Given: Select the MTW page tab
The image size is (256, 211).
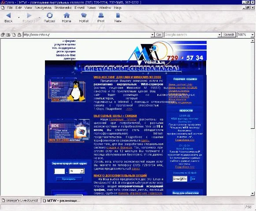Looking at the screenshot, I should pyautogui.click(x=62, y=200).
